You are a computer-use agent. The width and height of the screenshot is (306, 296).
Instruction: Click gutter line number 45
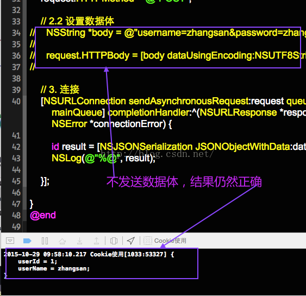click(x=16, y=181)
